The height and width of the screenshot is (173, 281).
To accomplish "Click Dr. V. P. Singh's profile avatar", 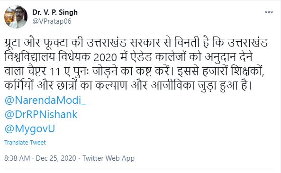I will coord(16,17).
